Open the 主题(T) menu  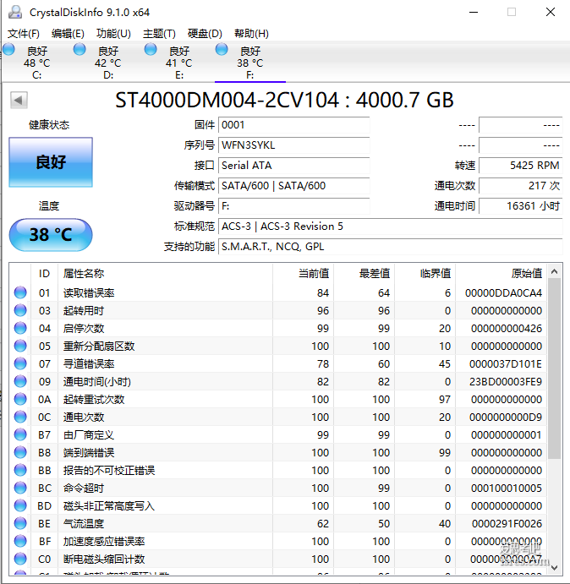click(x=159, y=34)
